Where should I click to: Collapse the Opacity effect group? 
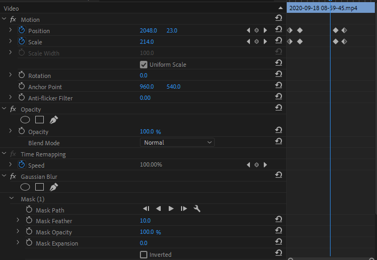pos(4,108)
